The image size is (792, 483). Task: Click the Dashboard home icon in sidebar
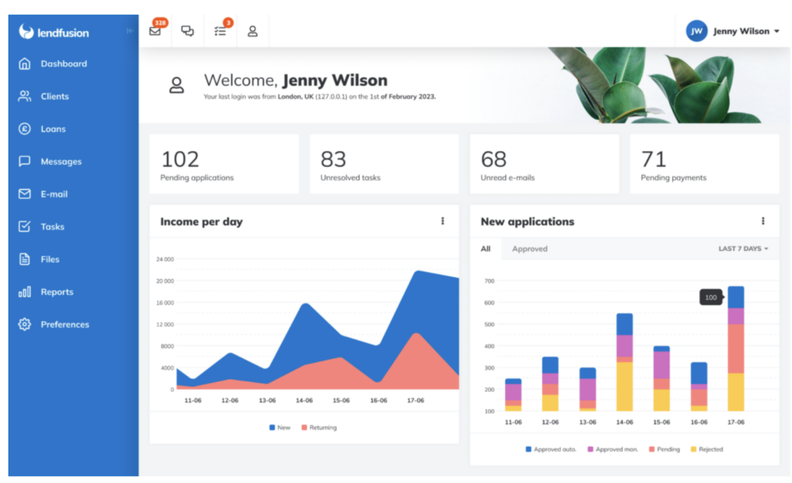click(25, 63)
